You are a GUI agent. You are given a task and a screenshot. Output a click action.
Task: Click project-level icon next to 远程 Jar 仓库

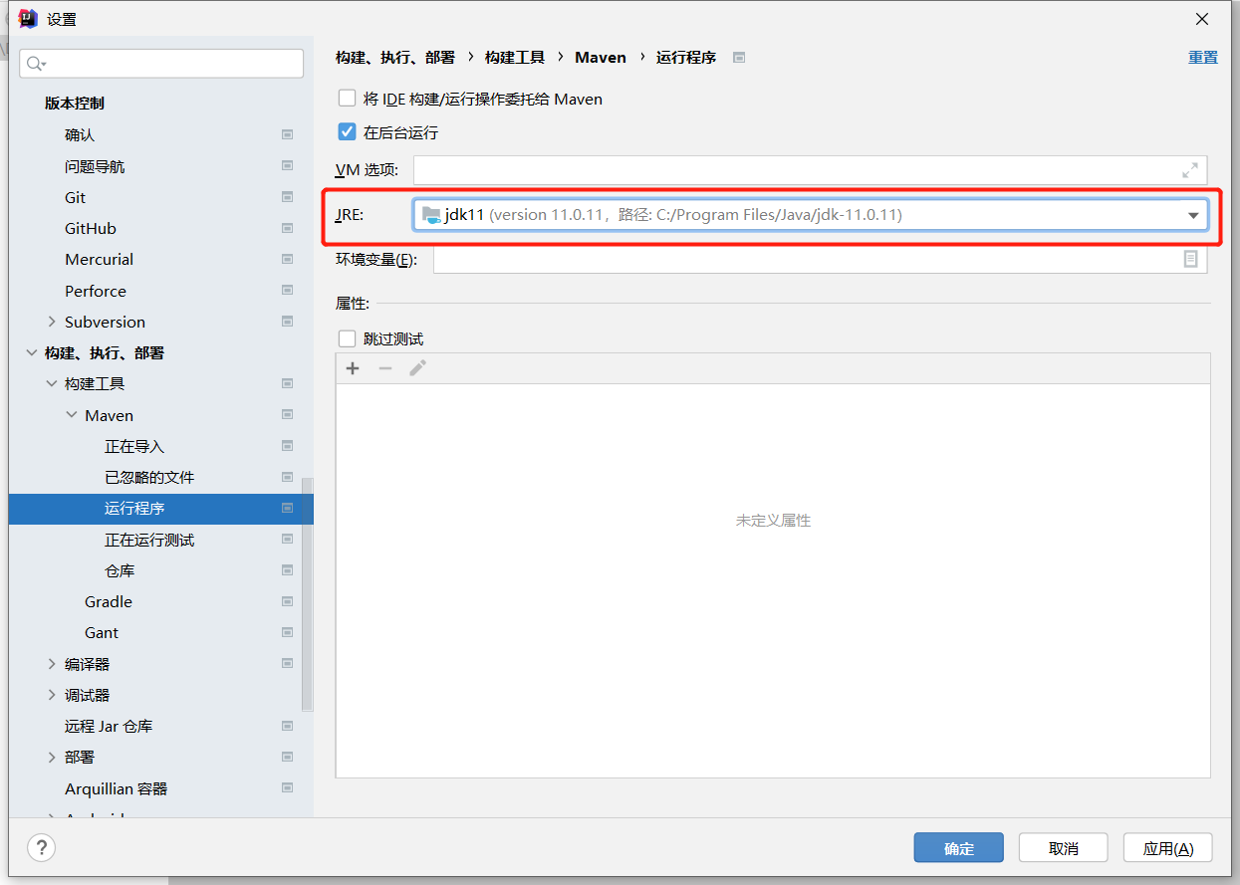[x=287, y=726]
